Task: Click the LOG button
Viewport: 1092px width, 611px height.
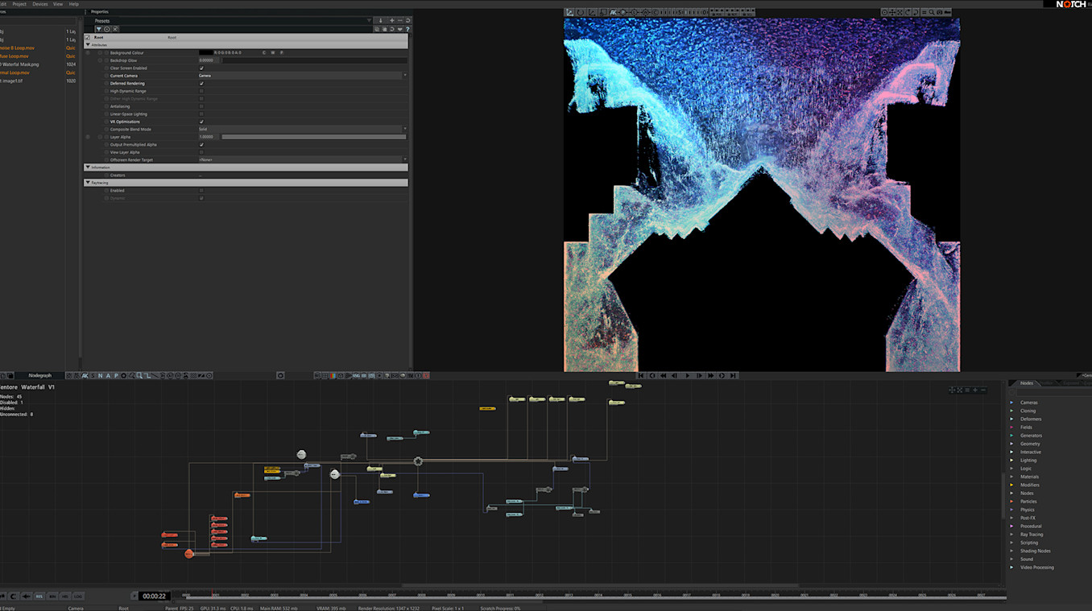Action: pyautogui.click(x=78, y=596)
